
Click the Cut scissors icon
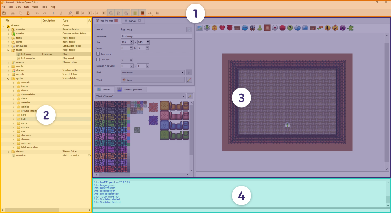(13, 13)
